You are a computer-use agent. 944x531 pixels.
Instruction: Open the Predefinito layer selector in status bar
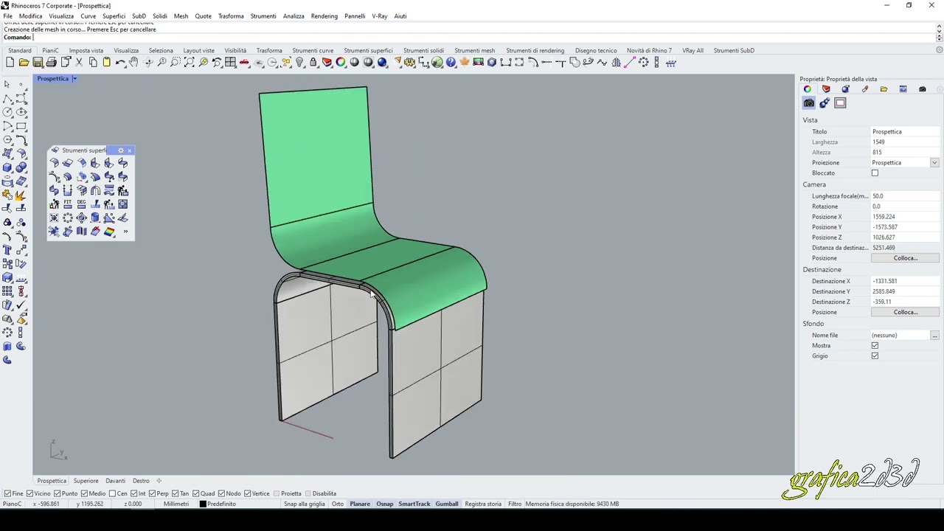(x=221, y=504)
